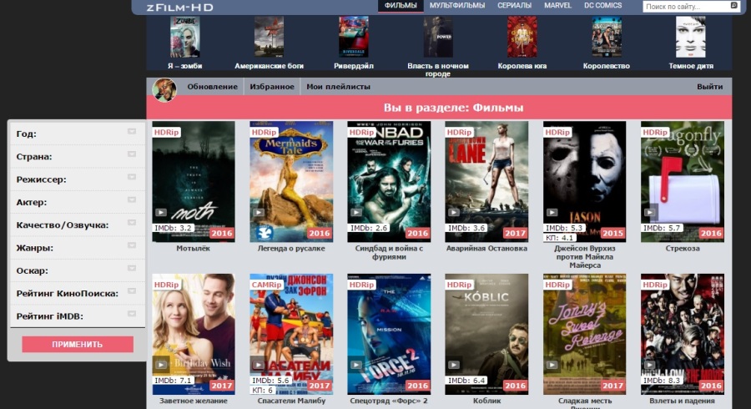Click the Спецотряд «Форс» 2 title text

tap(389, 401)
